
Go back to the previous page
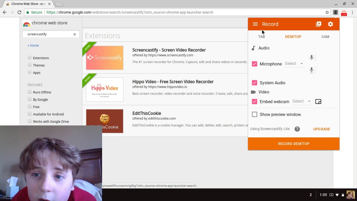[x=5, y=12]
